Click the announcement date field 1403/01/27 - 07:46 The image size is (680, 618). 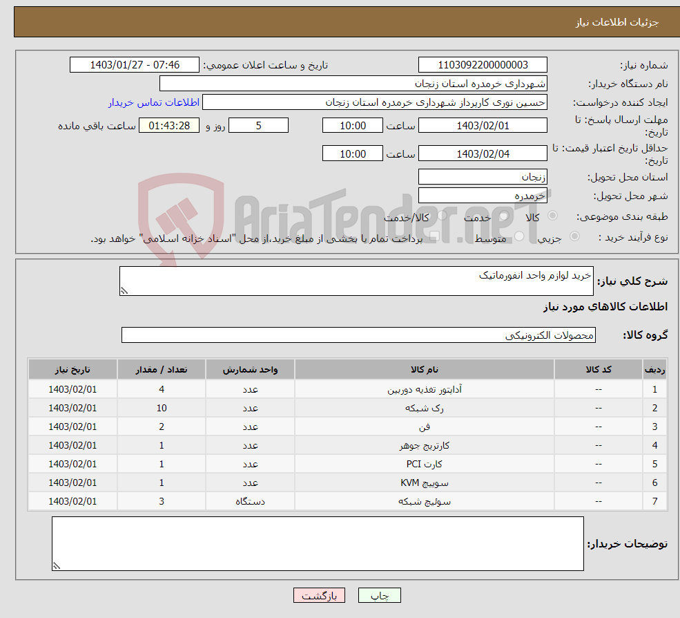coord(135,65)
